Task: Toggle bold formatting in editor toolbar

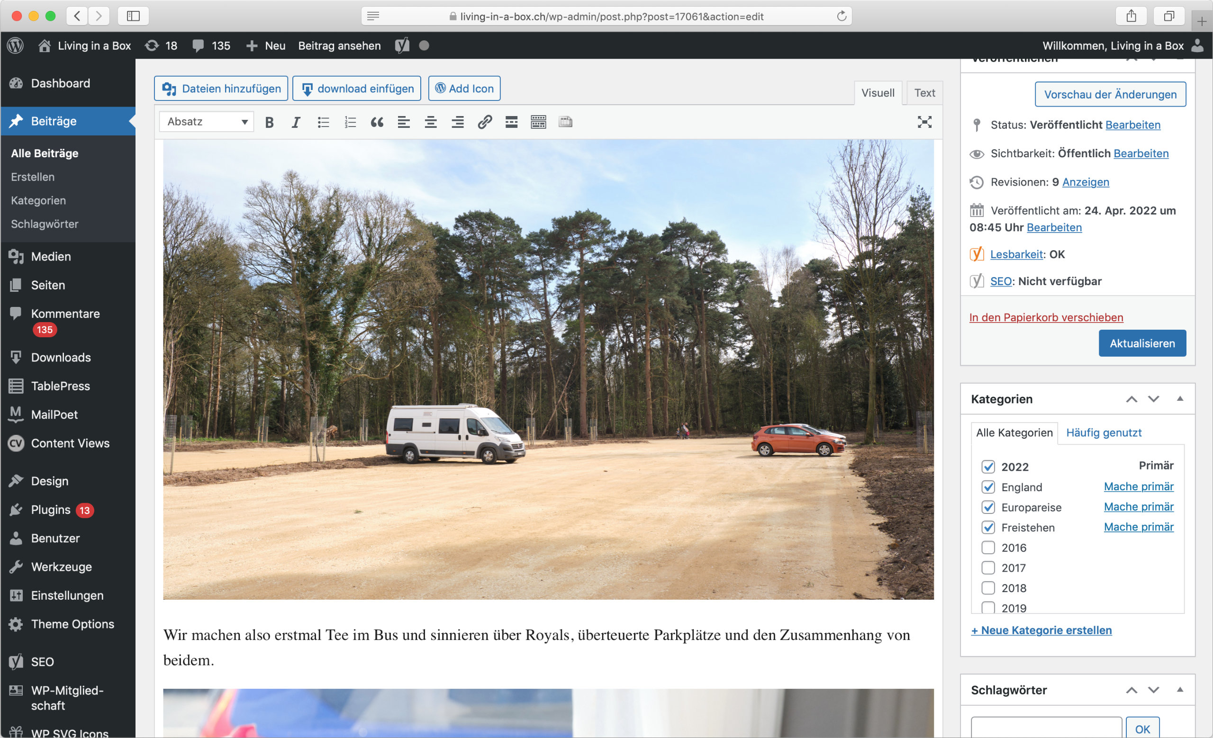Action: 269,122
